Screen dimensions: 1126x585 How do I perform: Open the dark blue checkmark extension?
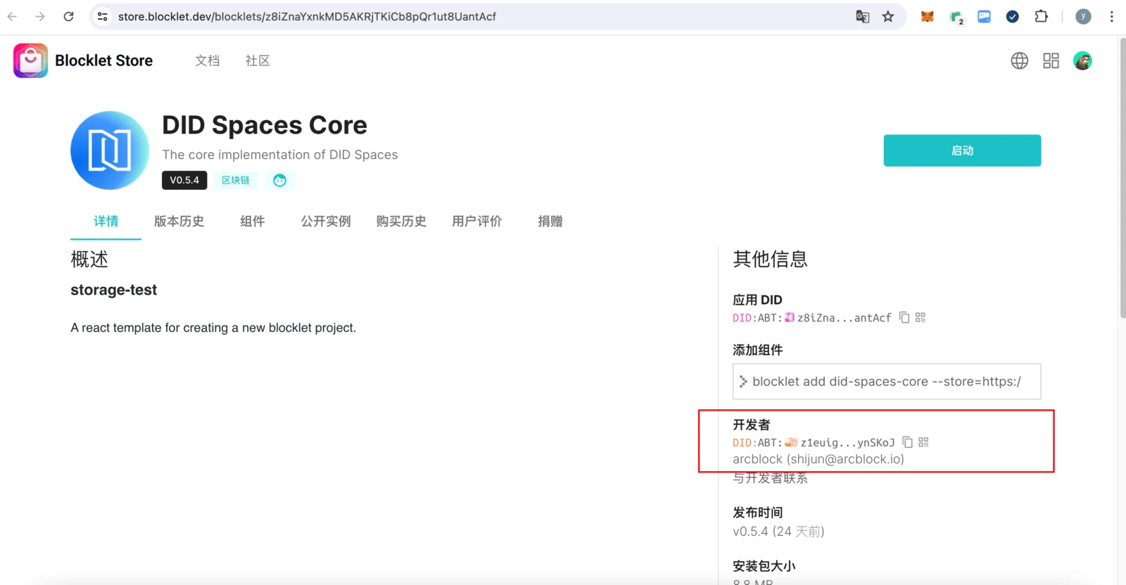coord(1013,16)
